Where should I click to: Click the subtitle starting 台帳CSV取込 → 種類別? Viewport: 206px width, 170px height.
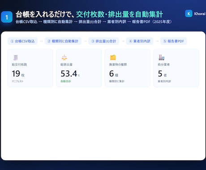coord(94,22)
